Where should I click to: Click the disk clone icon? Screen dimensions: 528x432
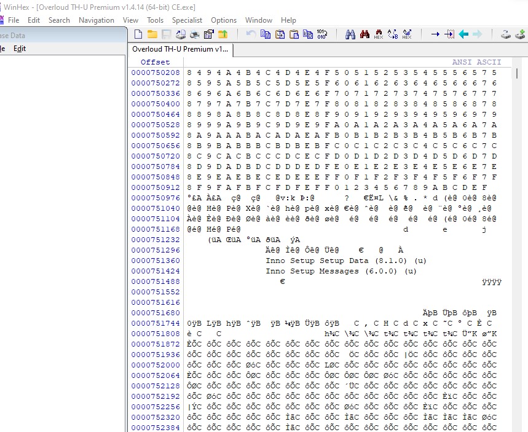click(505, 34)
